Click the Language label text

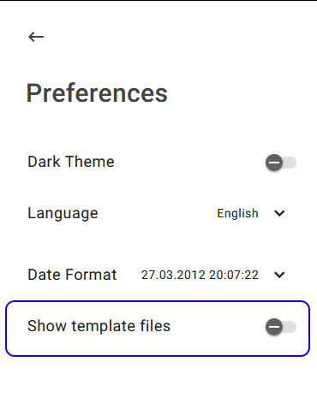click(x=63, y=213)
